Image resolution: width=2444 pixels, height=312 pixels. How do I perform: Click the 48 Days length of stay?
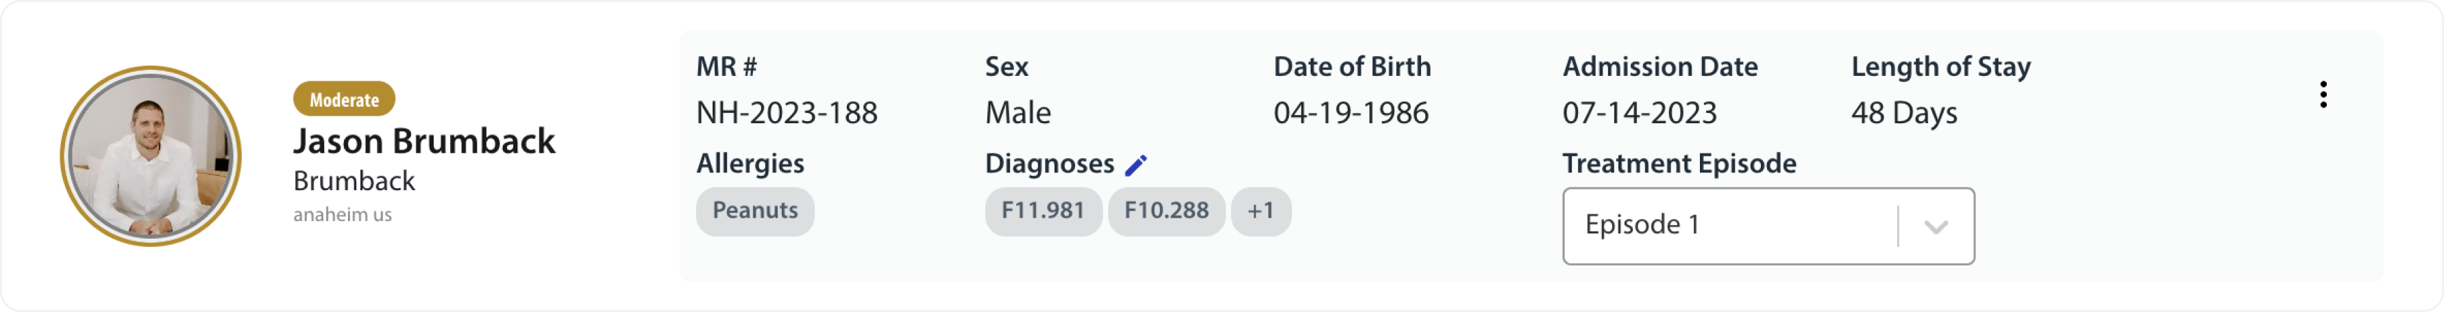(x=1903, y=113)
